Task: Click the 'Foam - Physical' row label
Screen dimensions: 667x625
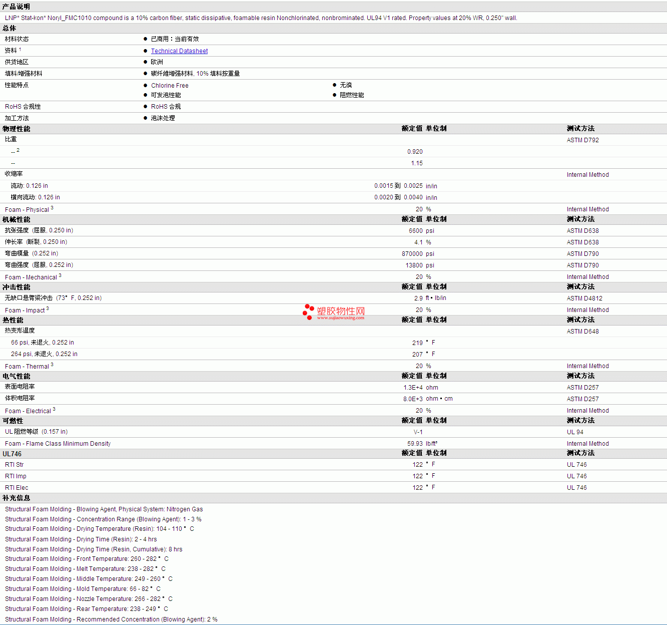Action: 29,209
